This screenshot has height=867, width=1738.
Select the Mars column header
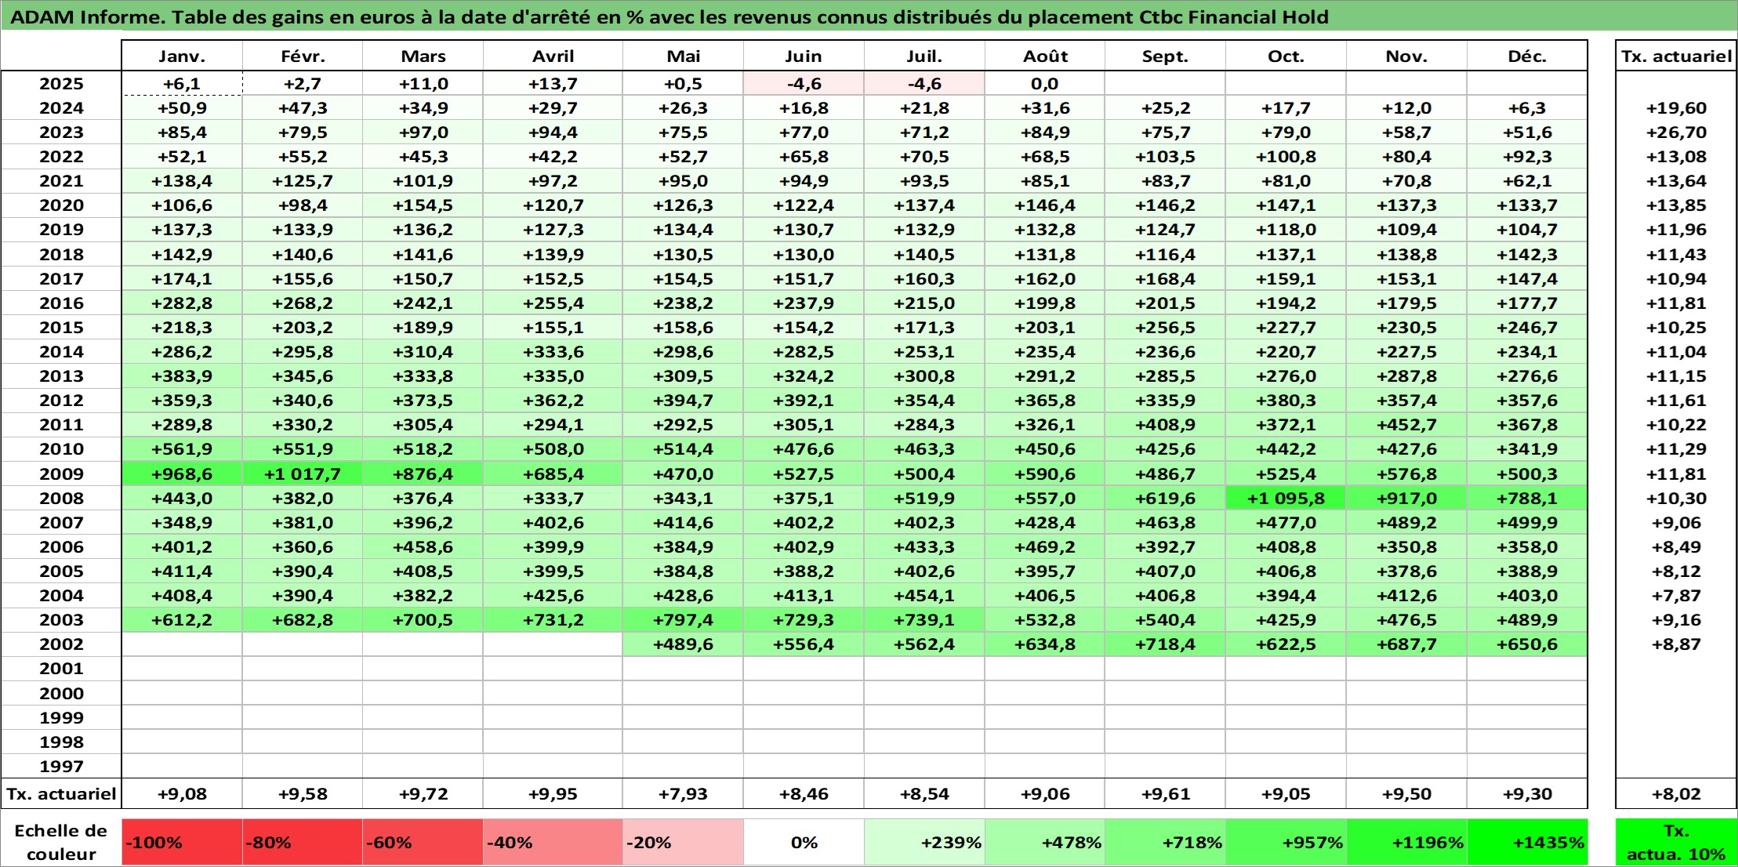coord(423,56)
